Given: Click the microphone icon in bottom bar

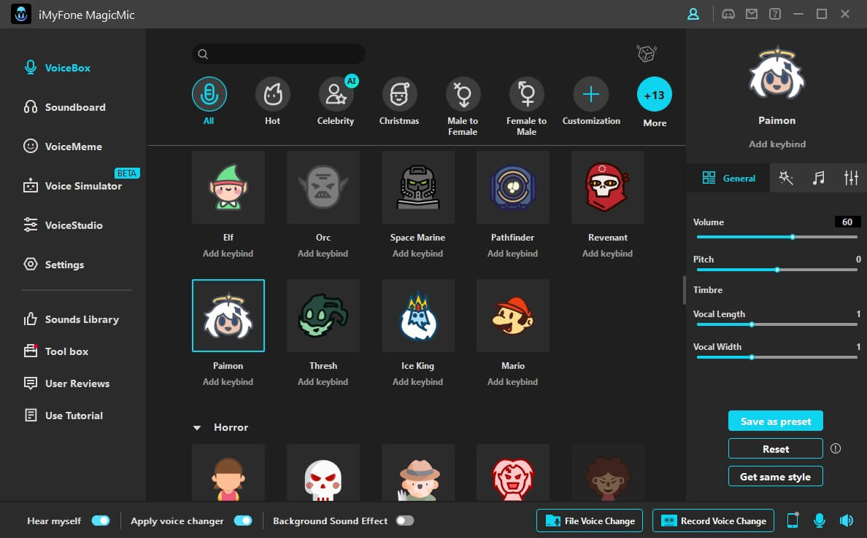Looking at the screenshot, I should click(820, 521).
